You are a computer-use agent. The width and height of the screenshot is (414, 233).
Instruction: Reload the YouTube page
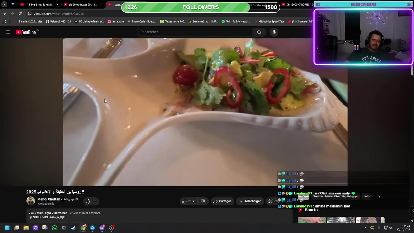[20, 14]
